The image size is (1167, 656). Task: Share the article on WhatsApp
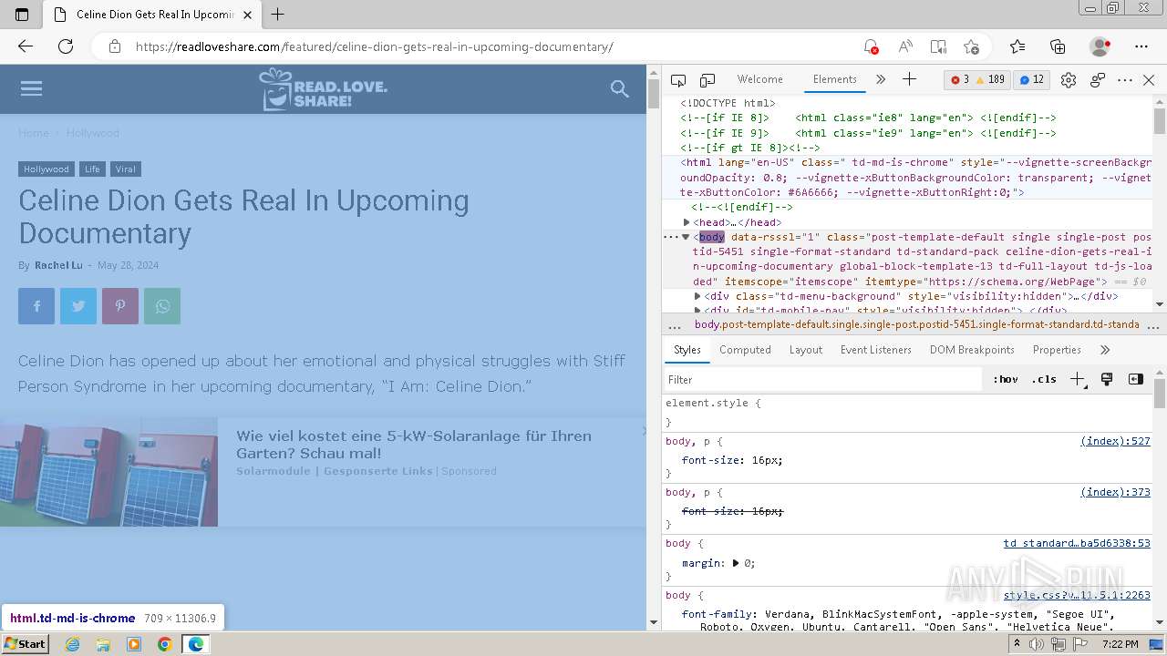point(162,306)
